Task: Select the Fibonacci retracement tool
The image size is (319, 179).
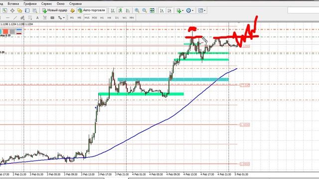Action: pyautogui.click(x=30, y=18)
